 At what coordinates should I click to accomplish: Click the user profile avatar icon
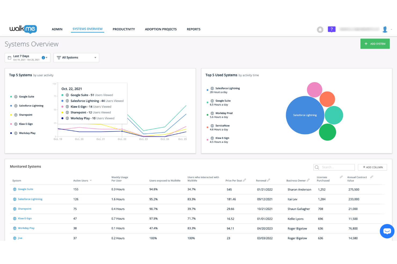click(x=385, y=29)
